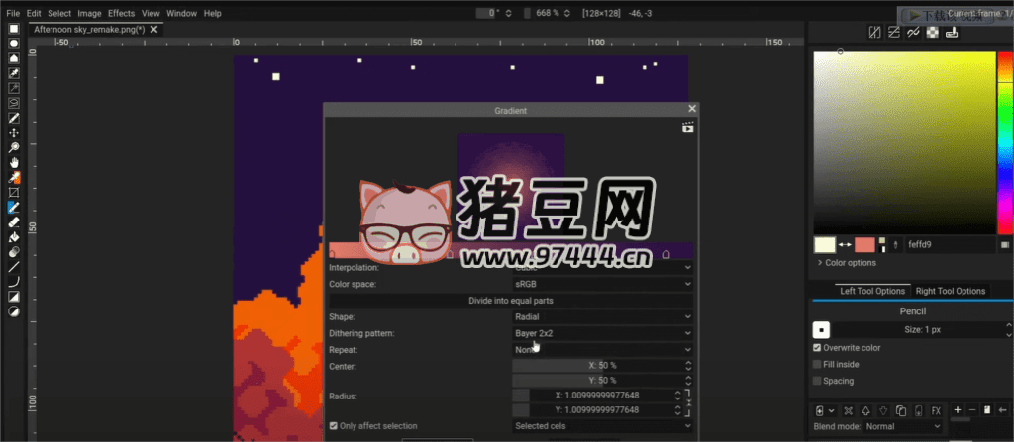
Task: Click the Select by drawing pen tool
Action: [14, 118]
